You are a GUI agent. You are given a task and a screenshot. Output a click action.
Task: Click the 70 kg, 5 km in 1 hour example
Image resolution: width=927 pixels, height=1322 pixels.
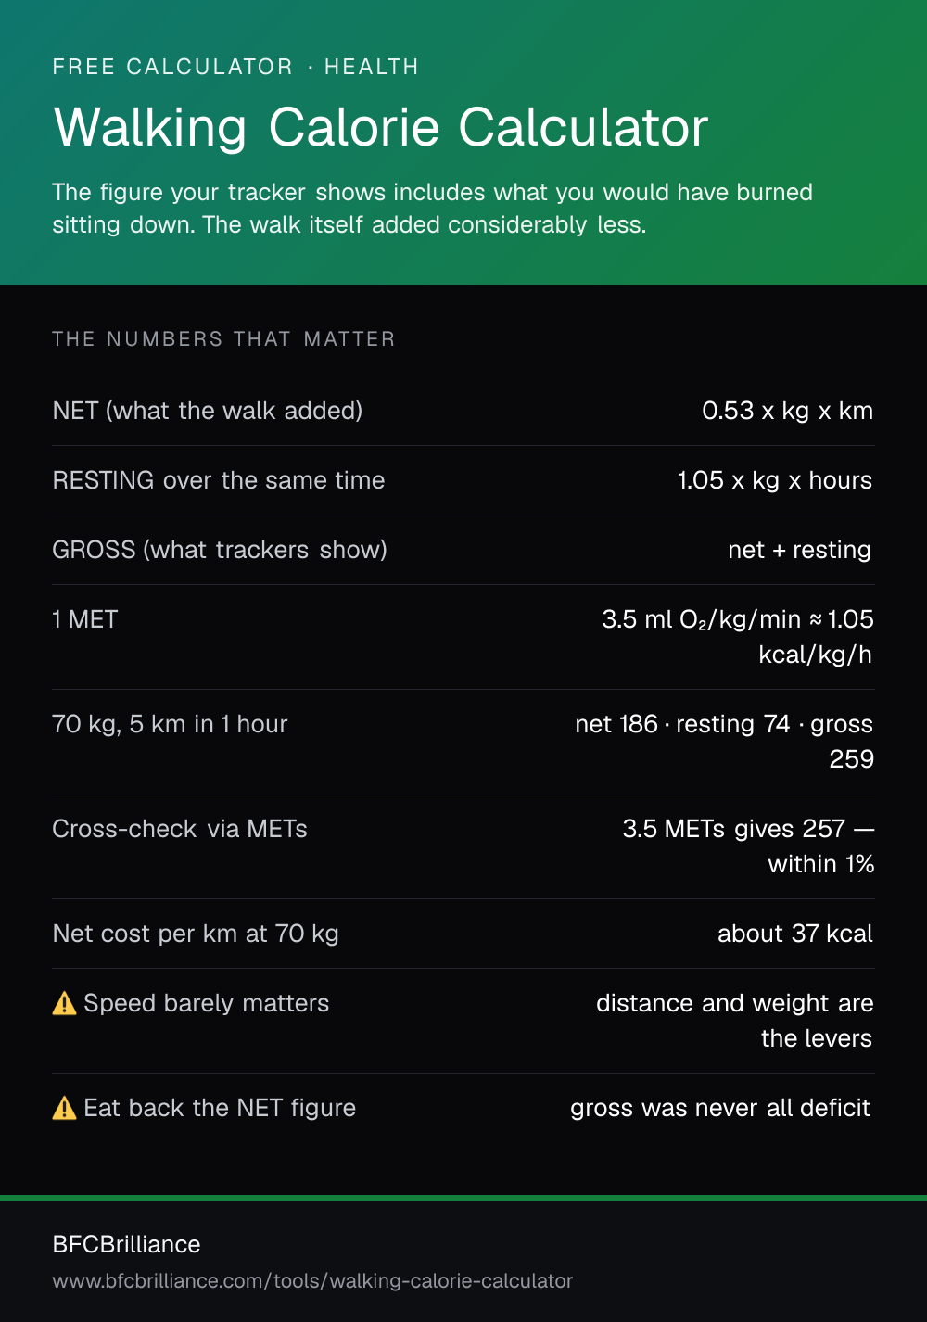(x=170, y=724)
